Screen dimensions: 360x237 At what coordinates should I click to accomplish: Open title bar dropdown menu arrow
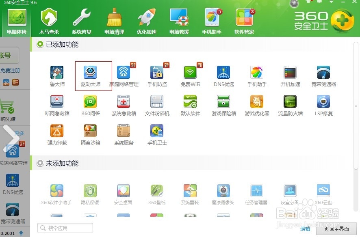pyautogui.click(x=331, y=2)
